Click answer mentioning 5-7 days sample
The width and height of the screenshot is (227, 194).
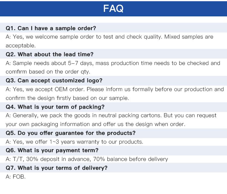113,63
